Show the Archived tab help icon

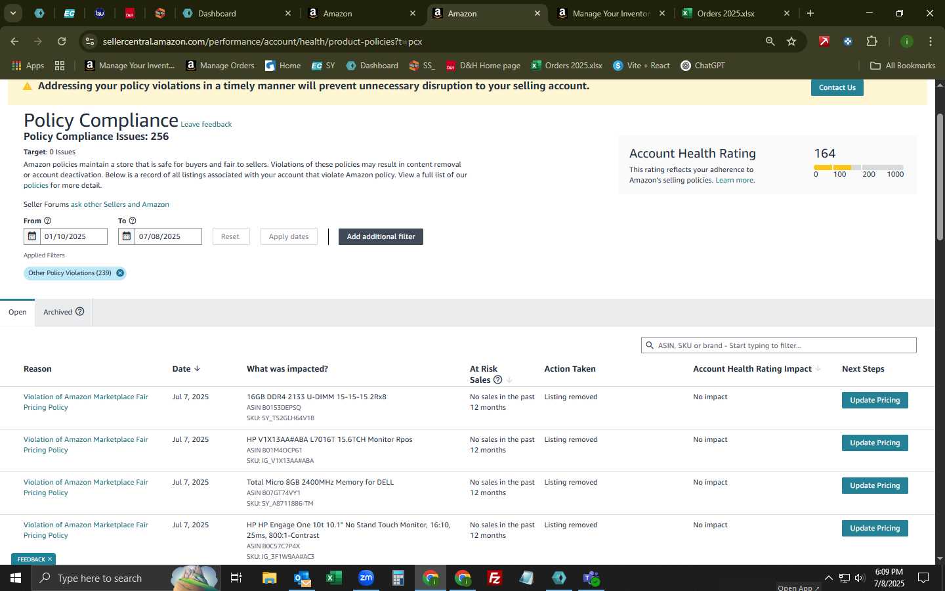[80, 311]
